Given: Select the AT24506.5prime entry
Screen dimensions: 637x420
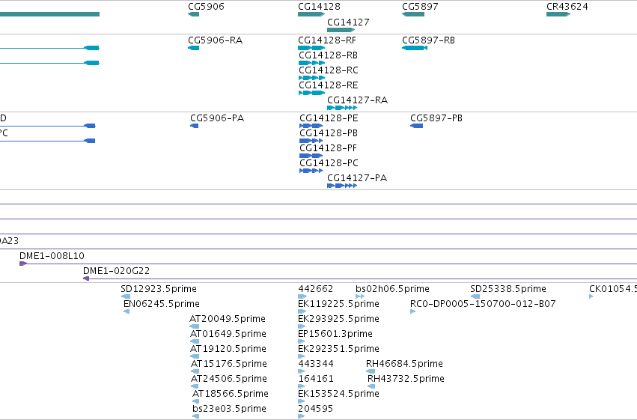Looking at the screenshot, I should pyautogui.click(x=229, y=379).
